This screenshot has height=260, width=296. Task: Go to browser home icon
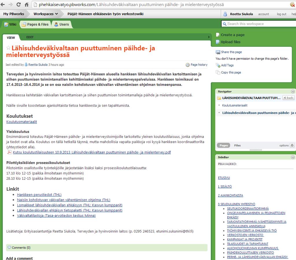[x=27, y=5]
